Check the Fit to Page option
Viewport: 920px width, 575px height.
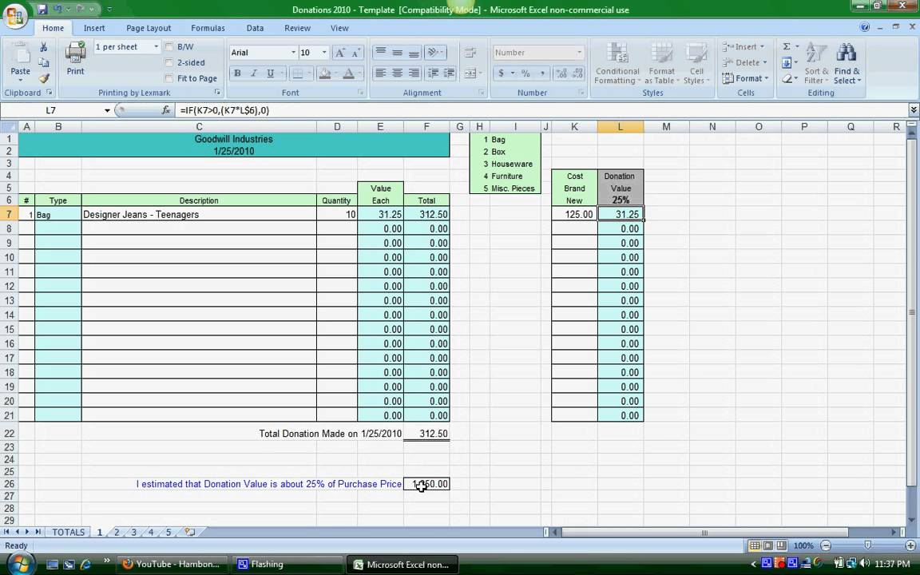click(169, 78)
